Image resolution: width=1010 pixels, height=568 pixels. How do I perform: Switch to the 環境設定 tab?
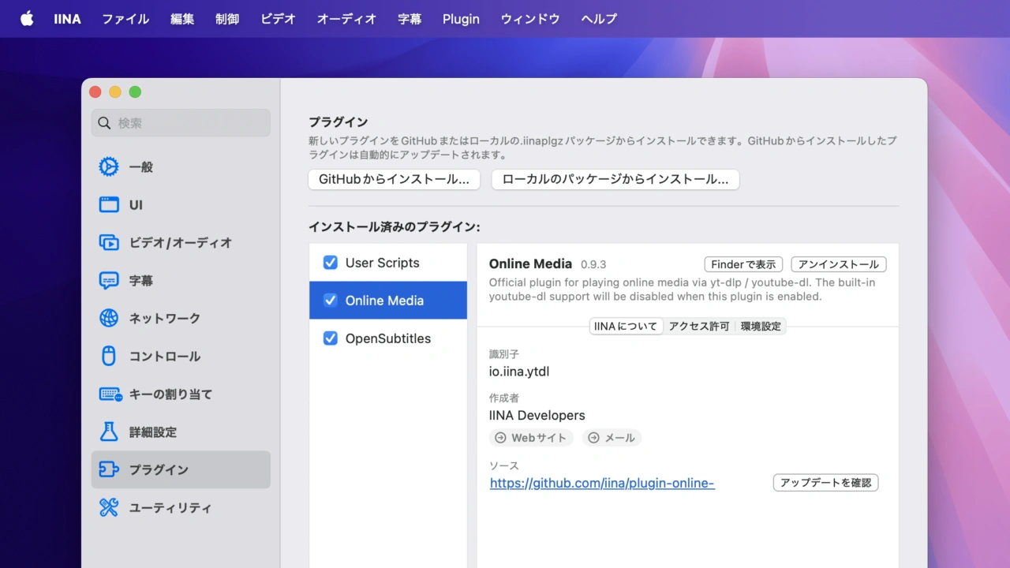[761, 327]
